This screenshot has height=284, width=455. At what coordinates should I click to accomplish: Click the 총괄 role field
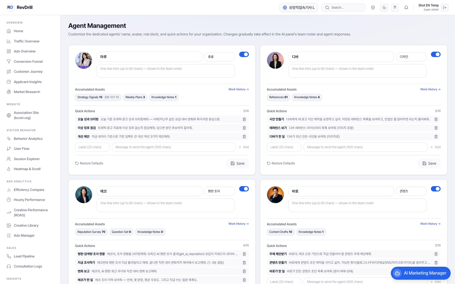click(220, 57)
